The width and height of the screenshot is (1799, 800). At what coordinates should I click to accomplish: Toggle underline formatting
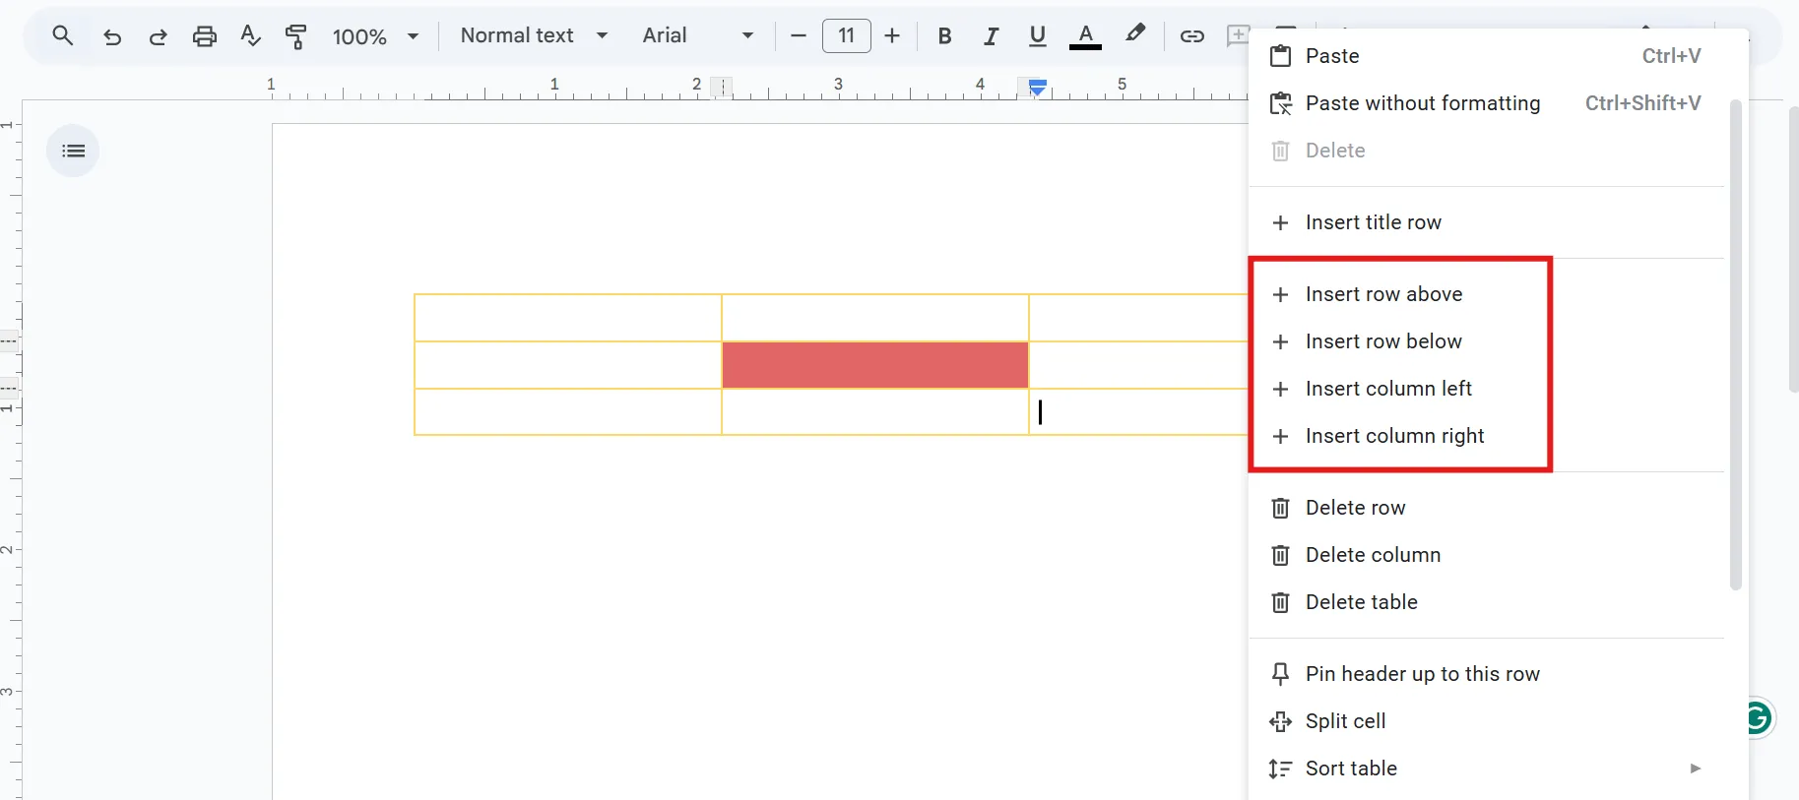click(x=1037, y=36)
